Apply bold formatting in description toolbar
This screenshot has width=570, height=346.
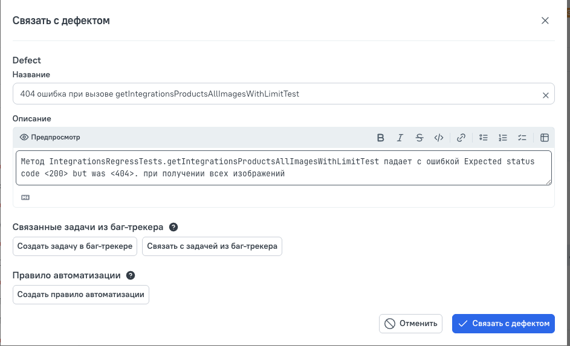pos(380,138)
